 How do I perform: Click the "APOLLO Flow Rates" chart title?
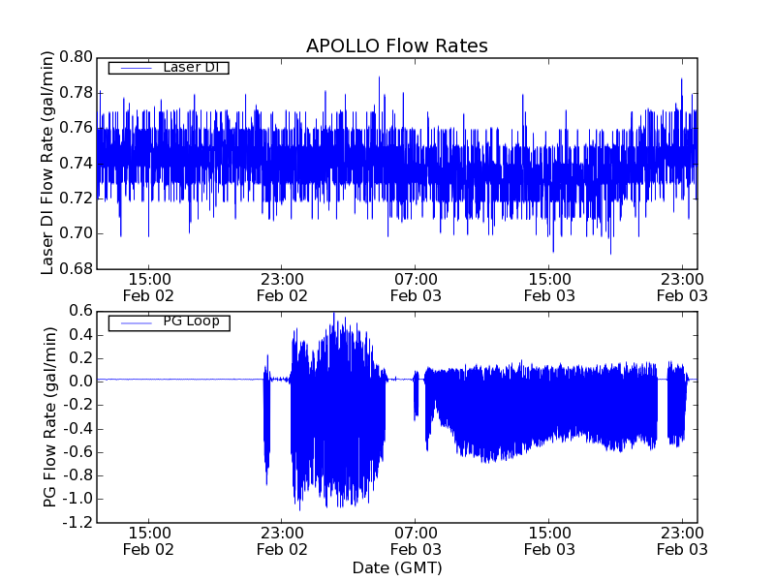(x=397, y=46)
